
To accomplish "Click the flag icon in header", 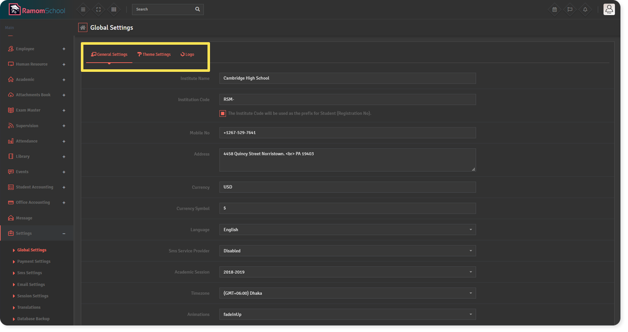I will [x=570, y=9].
